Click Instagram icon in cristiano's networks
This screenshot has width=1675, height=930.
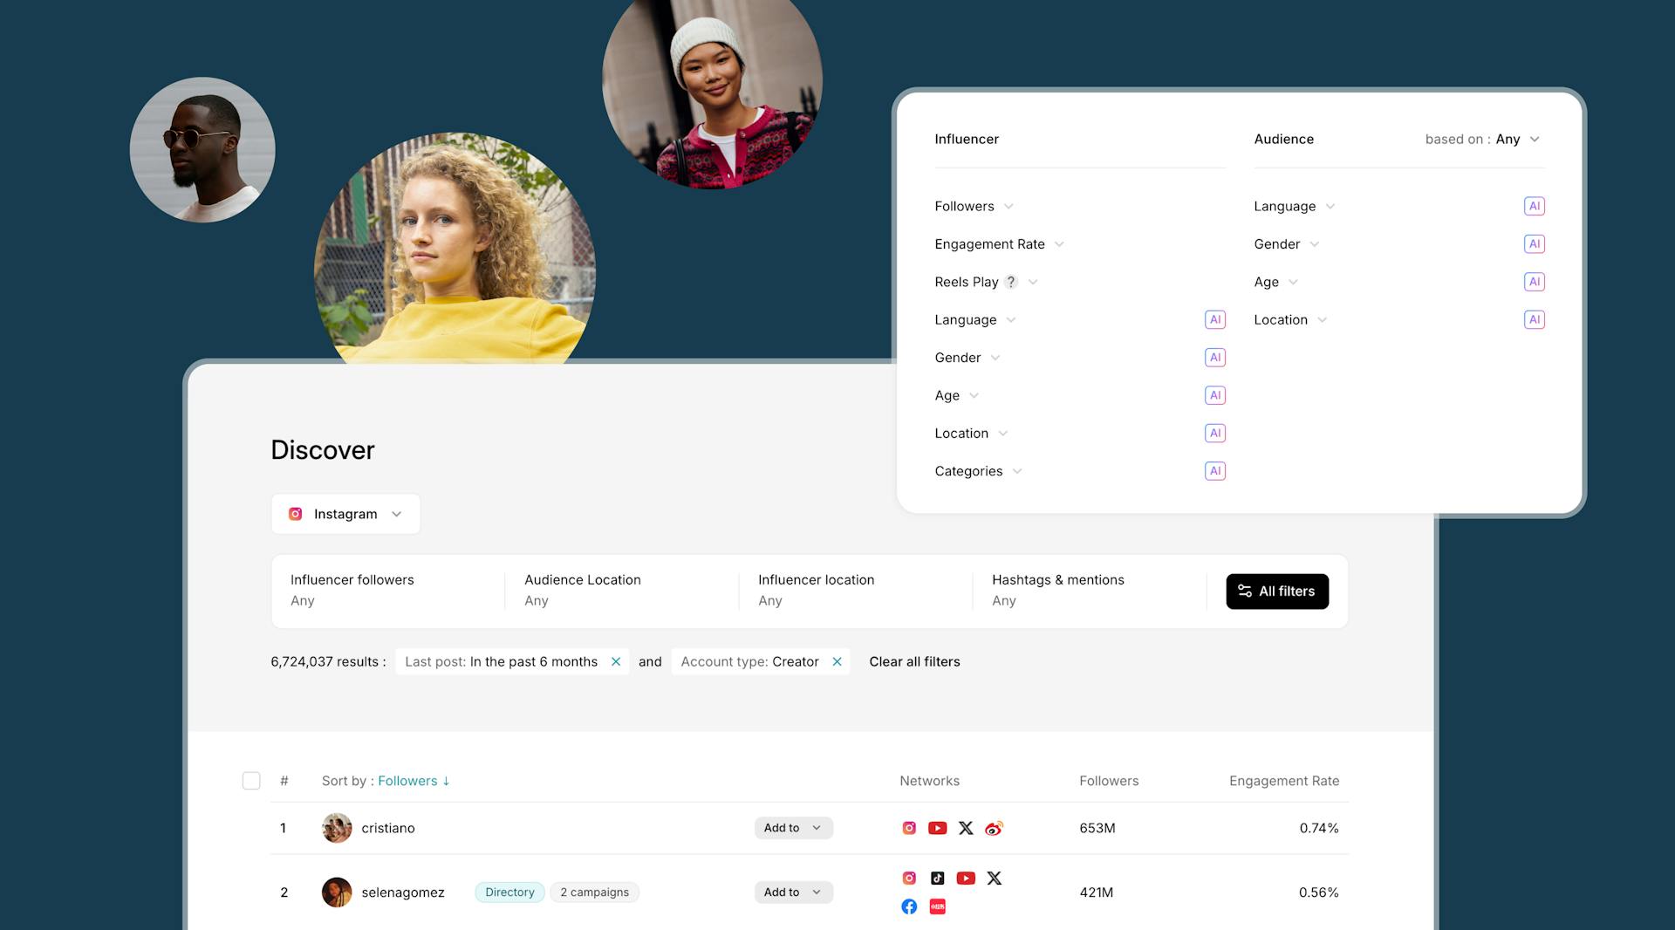(x=909, y=828)
